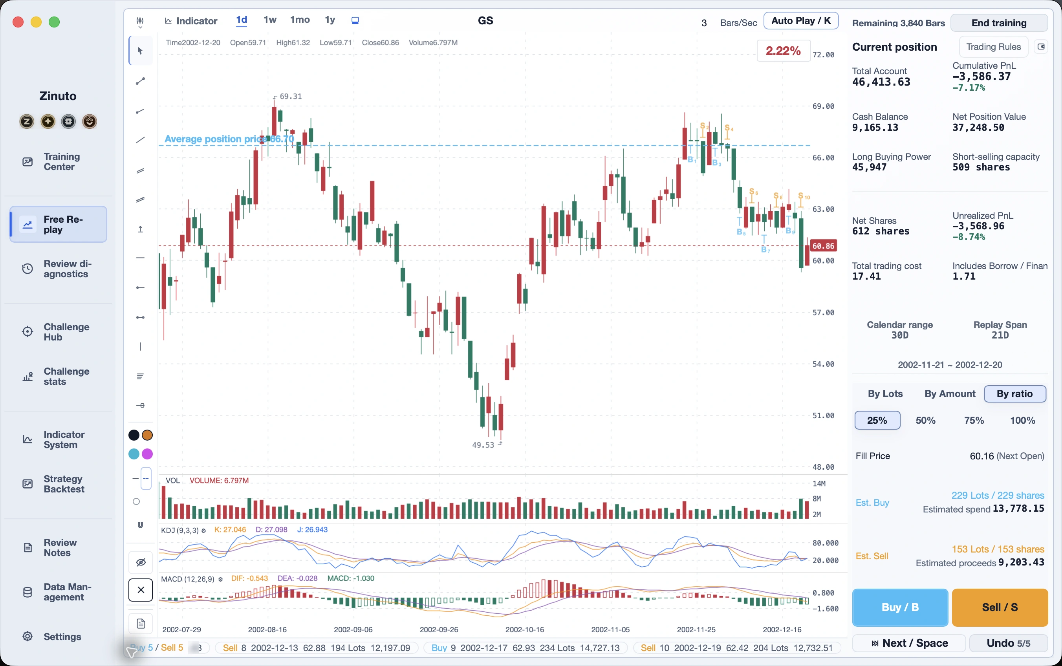
Task: Open MACD indicator settings gear
Action: coord(220,579)
